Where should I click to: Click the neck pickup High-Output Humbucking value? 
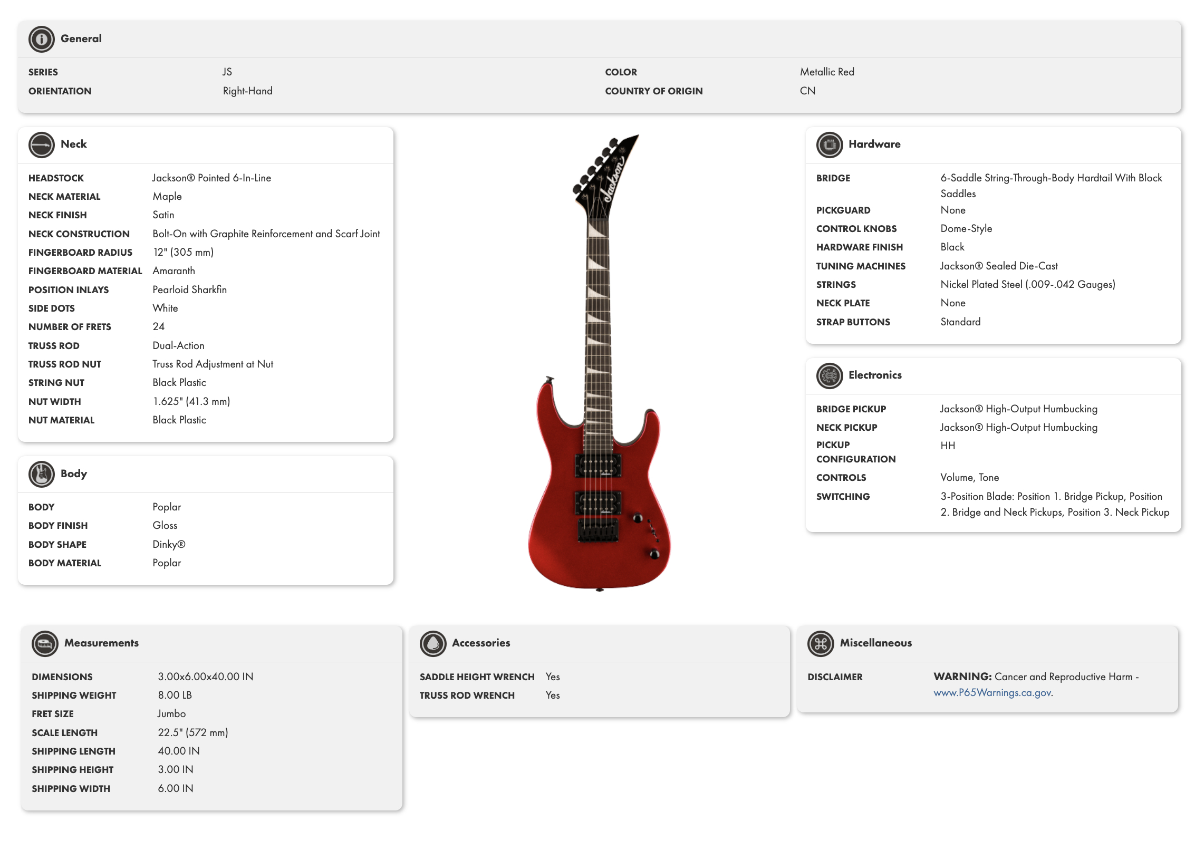click(1018, 427)
